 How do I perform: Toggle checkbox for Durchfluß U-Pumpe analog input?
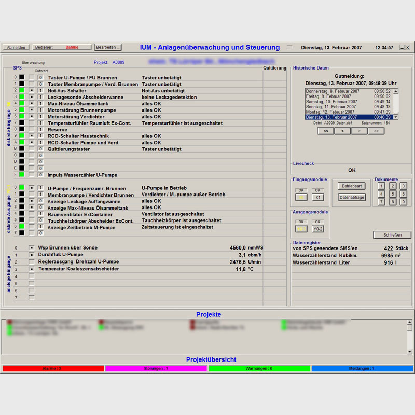(x=32, y=255)
